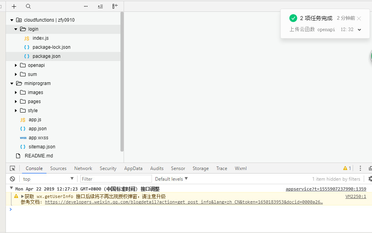372x233 pixels.
Task: Expand the images folder arrow
Action: [x=16, y=92]
